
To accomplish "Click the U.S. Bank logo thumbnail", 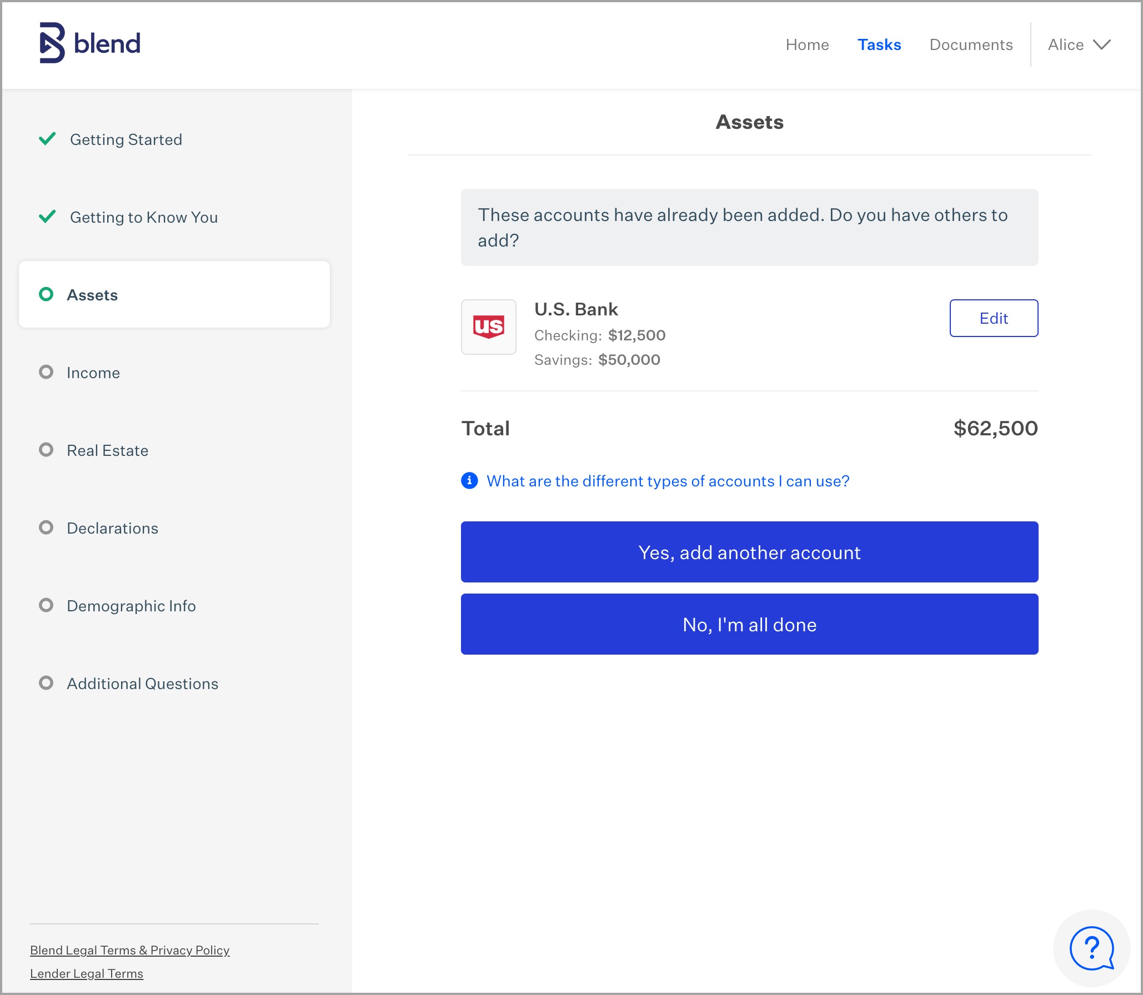I will [488, 327].
